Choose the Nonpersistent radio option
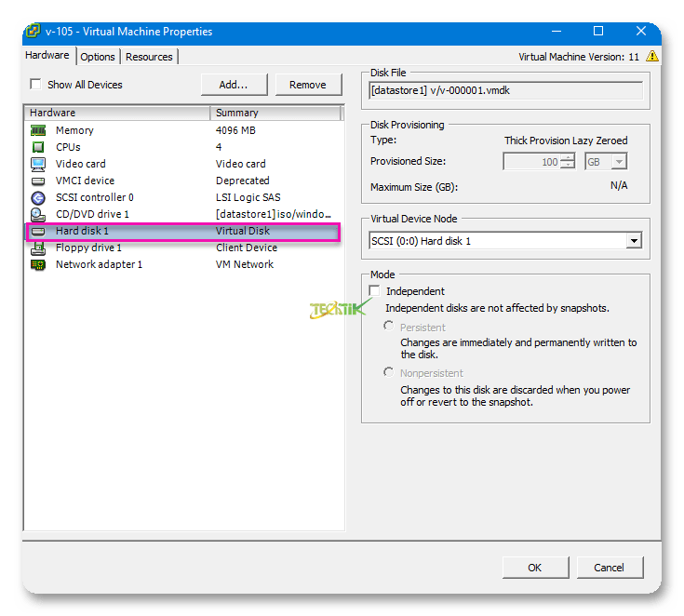The width and height of the screenshot is (684, 616). point(389,372)
